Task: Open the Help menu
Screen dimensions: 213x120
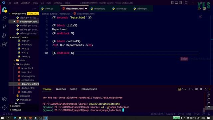Action: pyautogui.click(x=67, y=3)
